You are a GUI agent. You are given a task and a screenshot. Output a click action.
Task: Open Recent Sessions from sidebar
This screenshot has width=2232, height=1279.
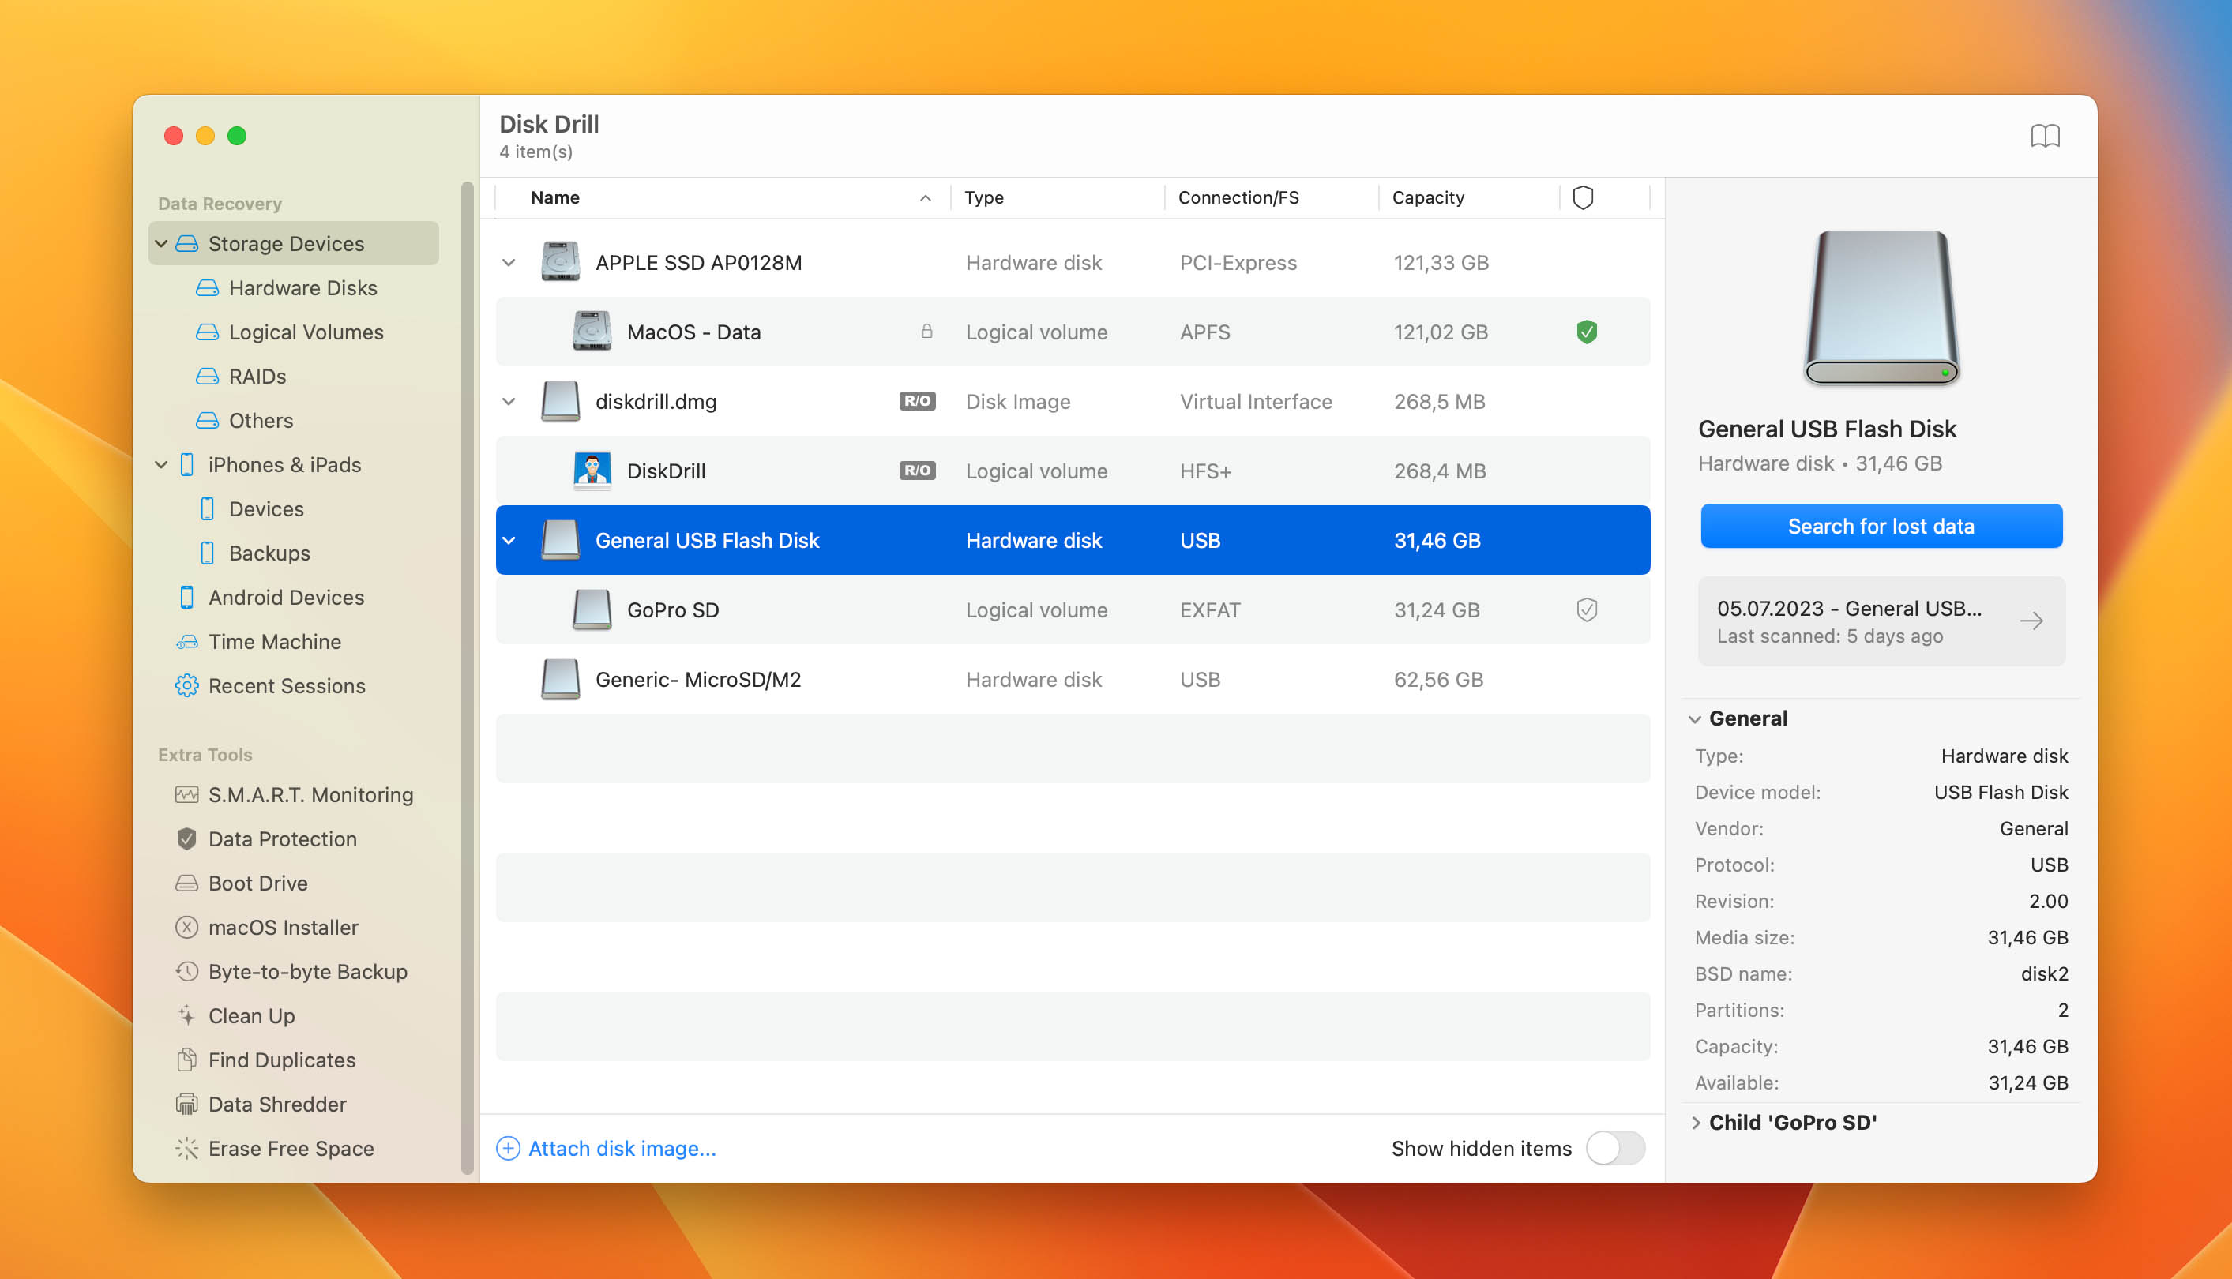pyautogui.click(x=285, y=685)
